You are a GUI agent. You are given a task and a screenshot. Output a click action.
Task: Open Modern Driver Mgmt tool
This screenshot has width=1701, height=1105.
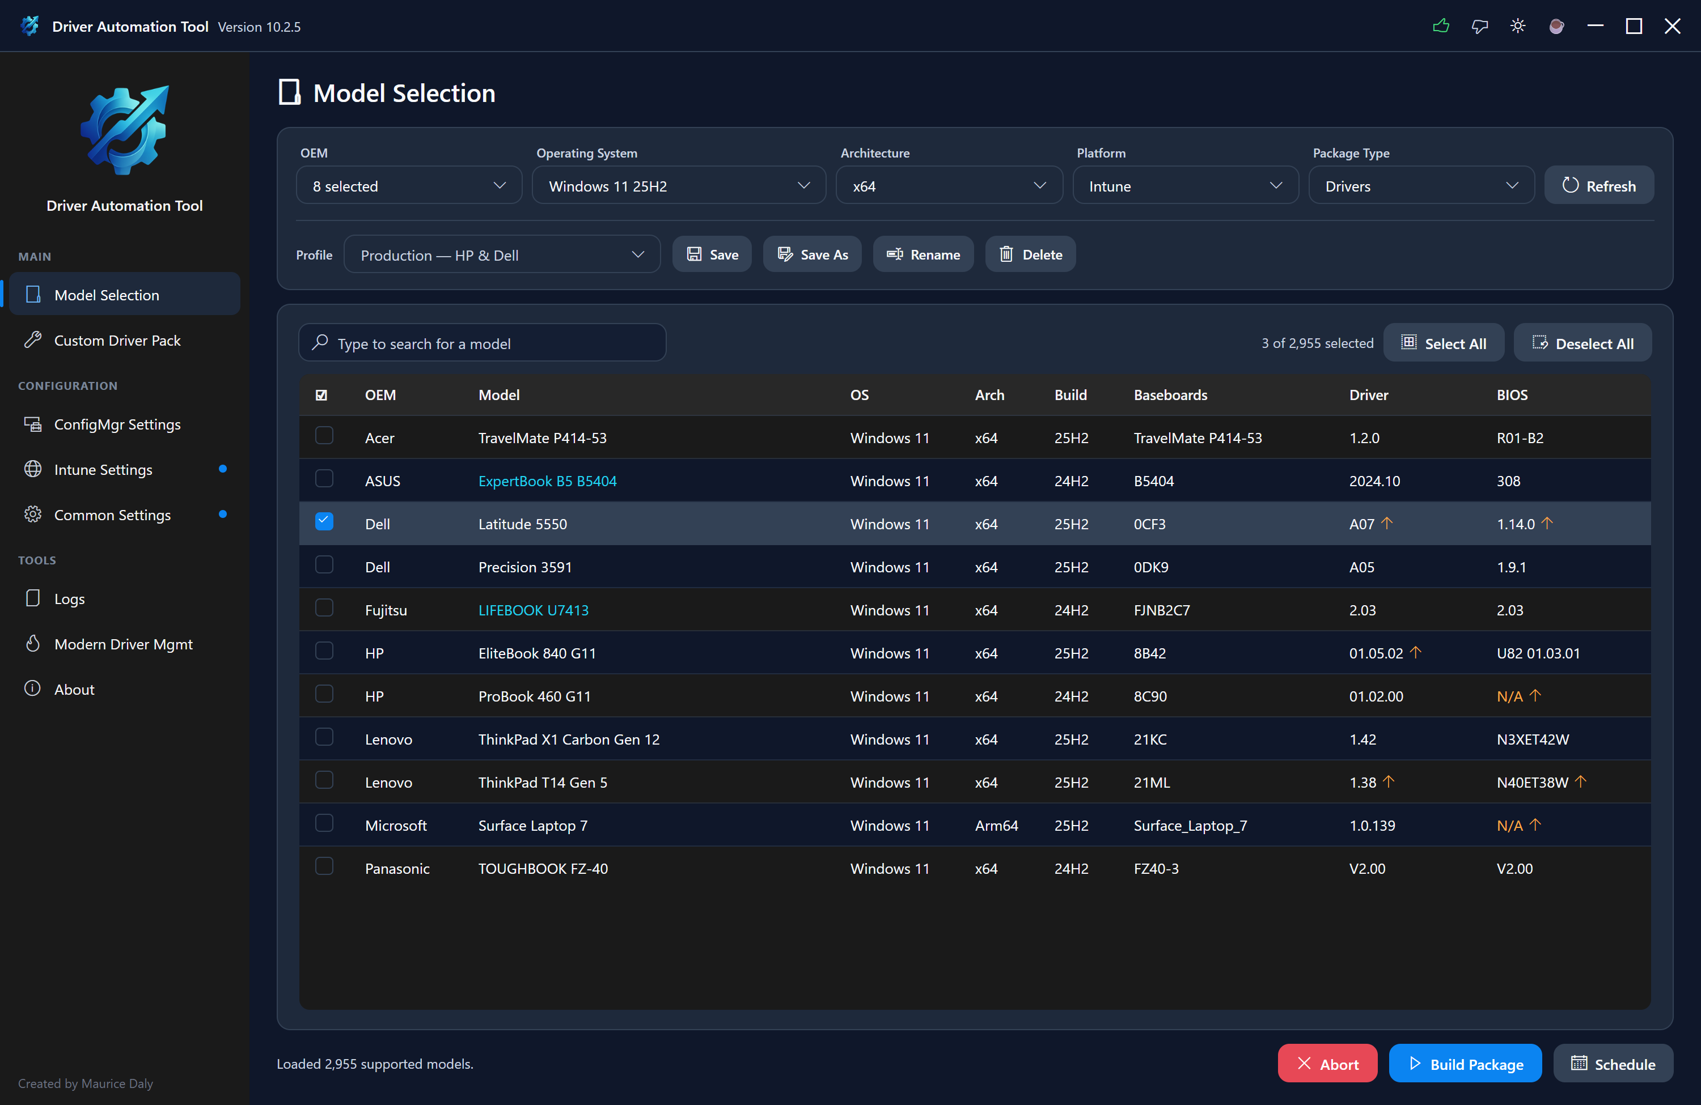tap(124, 644)
